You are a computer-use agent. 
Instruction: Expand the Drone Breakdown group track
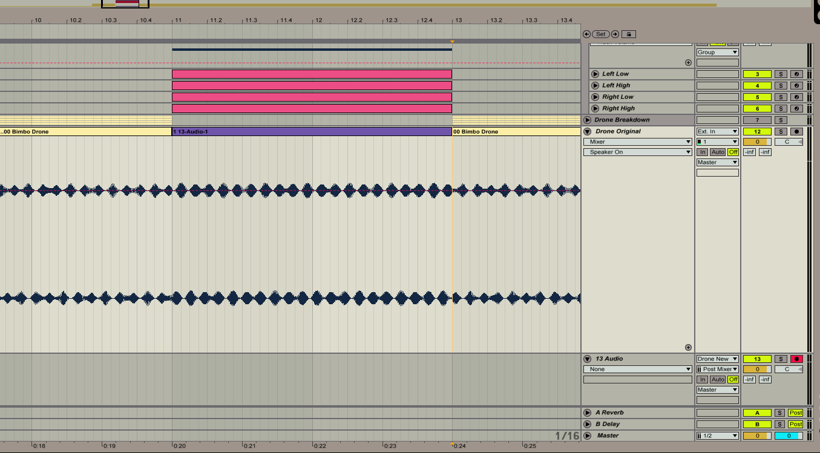(587, 120)
